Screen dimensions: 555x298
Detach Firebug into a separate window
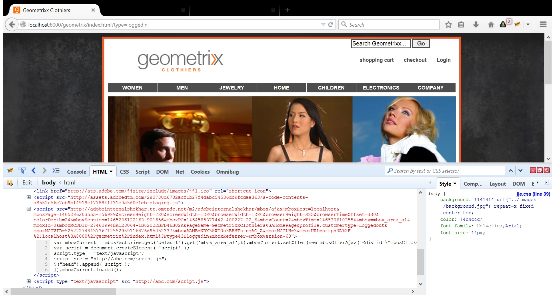(x=540, y=170)
